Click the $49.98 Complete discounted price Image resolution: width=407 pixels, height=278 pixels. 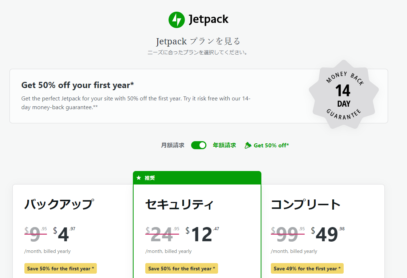pos(328,234)
